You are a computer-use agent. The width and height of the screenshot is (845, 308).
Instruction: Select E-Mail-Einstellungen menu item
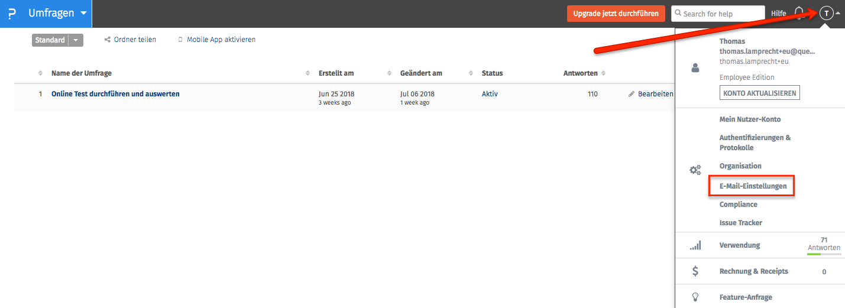pos(753,186)
